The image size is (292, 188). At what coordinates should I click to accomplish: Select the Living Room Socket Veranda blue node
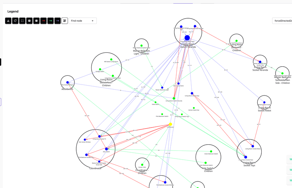[x=195, y=26]
